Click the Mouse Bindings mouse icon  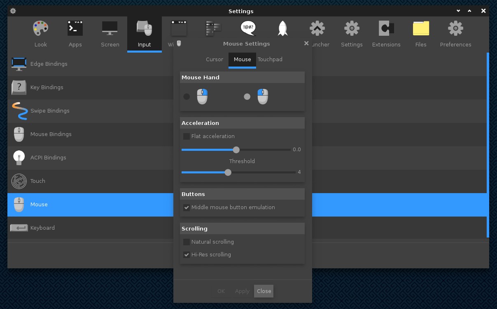point(19,134)
